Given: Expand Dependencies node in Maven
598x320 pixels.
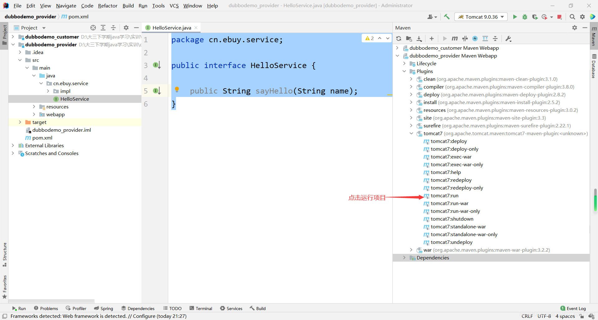Looking at the screenshot, I should pos(404,258).
